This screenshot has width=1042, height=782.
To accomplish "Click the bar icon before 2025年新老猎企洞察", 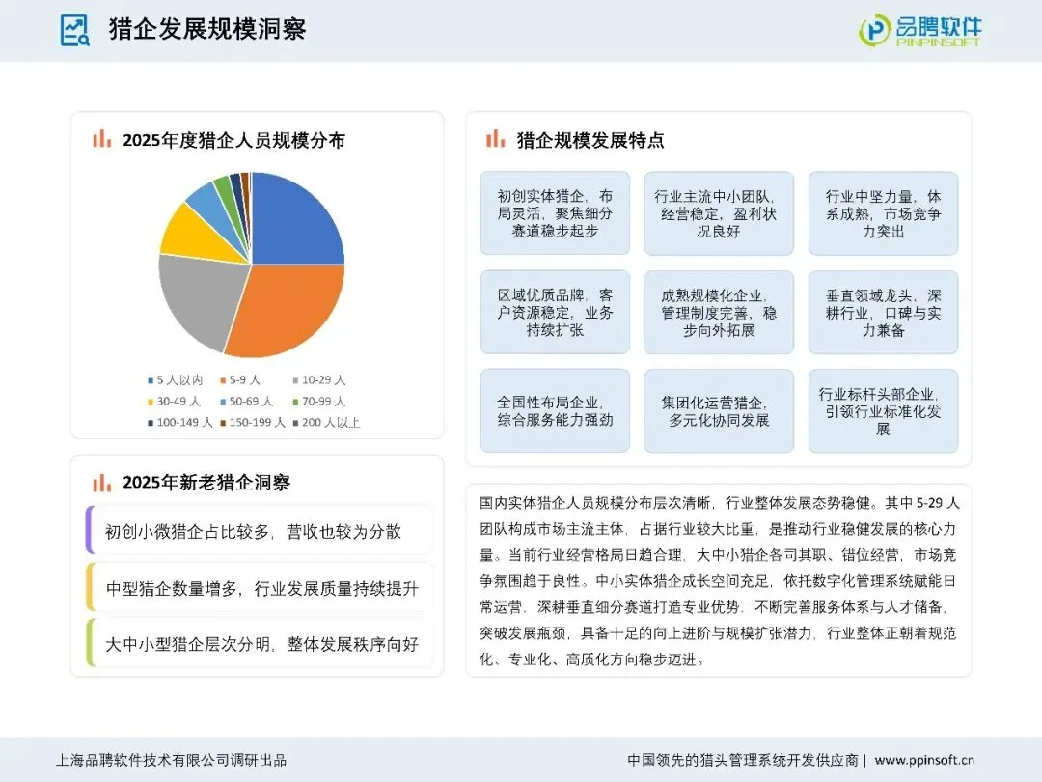I will (101, 482).
